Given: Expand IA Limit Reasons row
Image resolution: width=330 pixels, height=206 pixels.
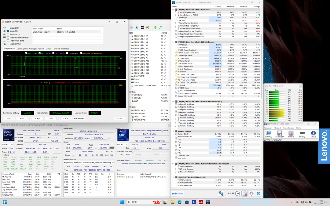Looking at the screenshot, I should (176, 166).
